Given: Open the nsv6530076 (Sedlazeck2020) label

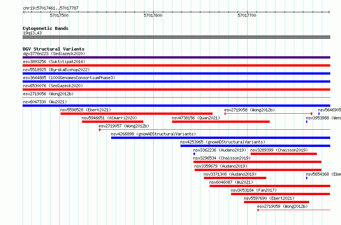Looking at the screenshot, I should coord(53,86).
